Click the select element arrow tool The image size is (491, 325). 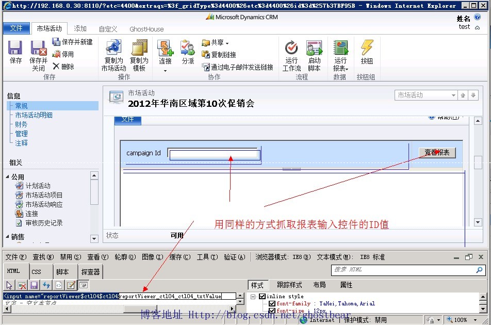(9, 285)
